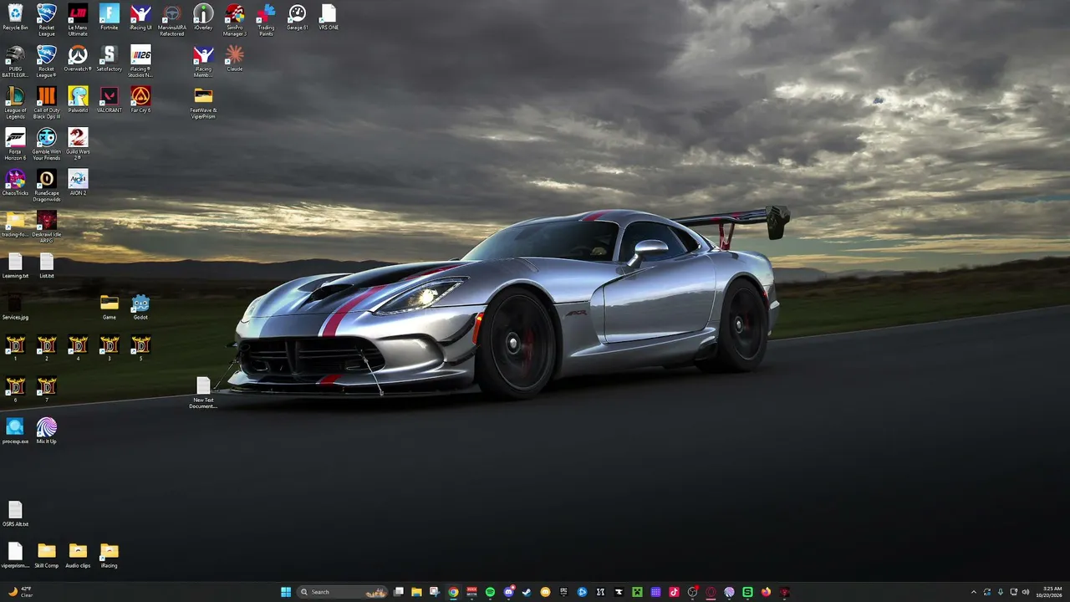Image resolution: width=1070 pixels, height=602 pixels.
Task: Select the Palworld desktop shortcut
Action: click(78, 100)
